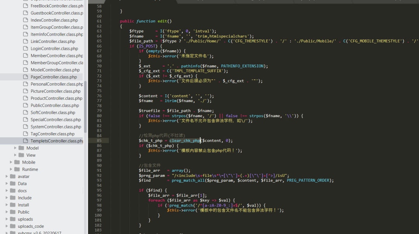Viewport: 419px width, 234px height.
Task: Click file icon beside TagController.class.php
Action: pyautogui.click(x=25, y=134)
